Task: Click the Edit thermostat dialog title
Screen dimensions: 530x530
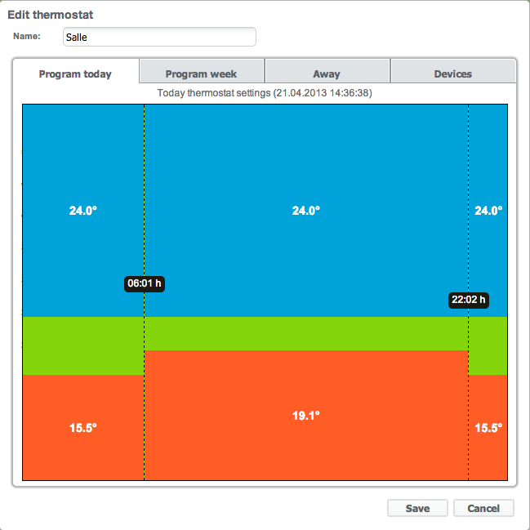Action: (x=50, y=15)
